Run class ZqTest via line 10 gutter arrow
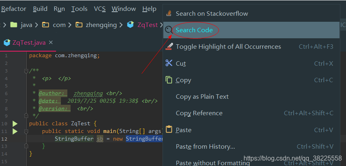Viewport: 346px width, 166px height. point(15,124)
